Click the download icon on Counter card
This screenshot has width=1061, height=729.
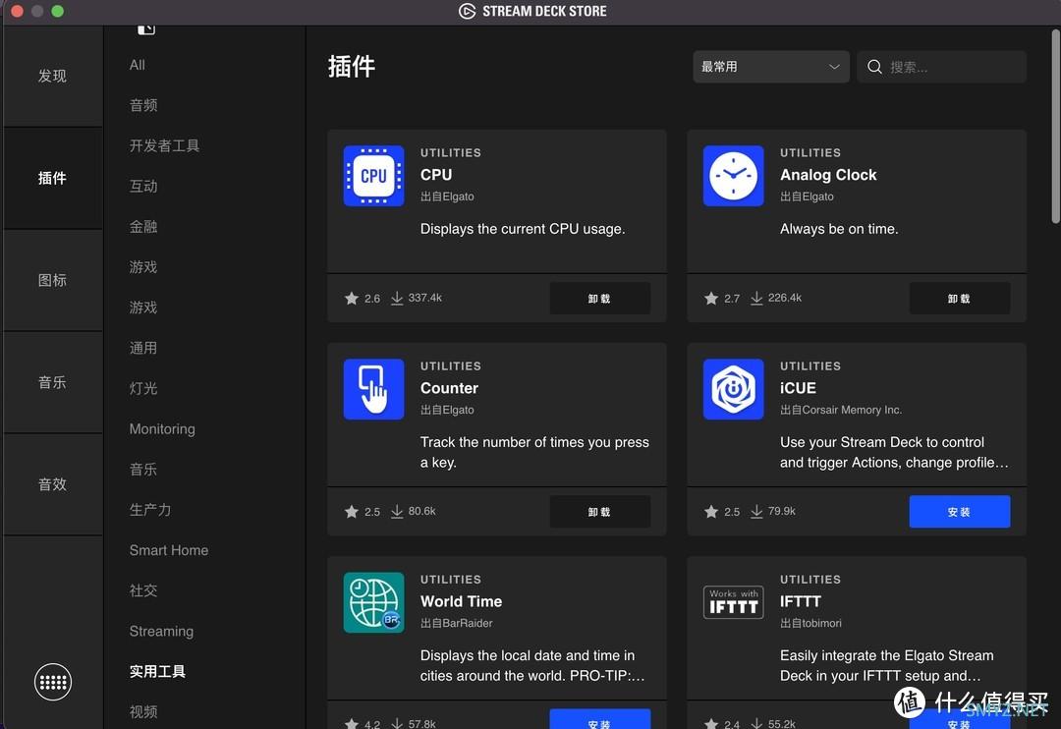point(397,511)
